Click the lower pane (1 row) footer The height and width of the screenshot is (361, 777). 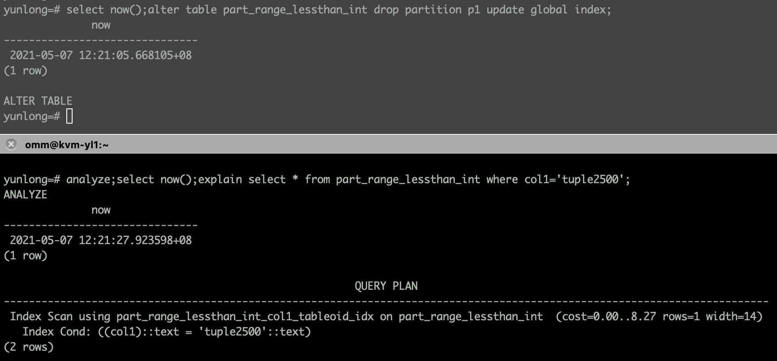[26, 255]
